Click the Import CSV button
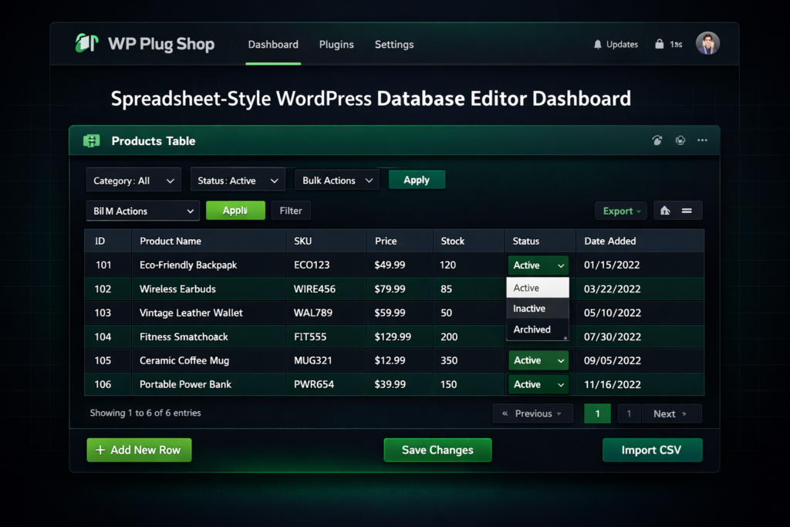This screenshot has height=527, width=790. (652, 450)
